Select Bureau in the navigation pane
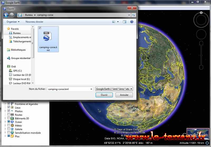The image size is (211, 147). pos(17,33)
